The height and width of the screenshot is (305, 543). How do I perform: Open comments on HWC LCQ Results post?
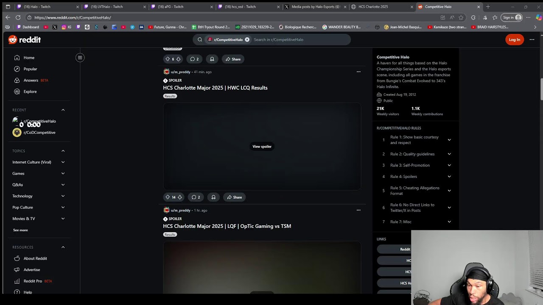(196, 197)
